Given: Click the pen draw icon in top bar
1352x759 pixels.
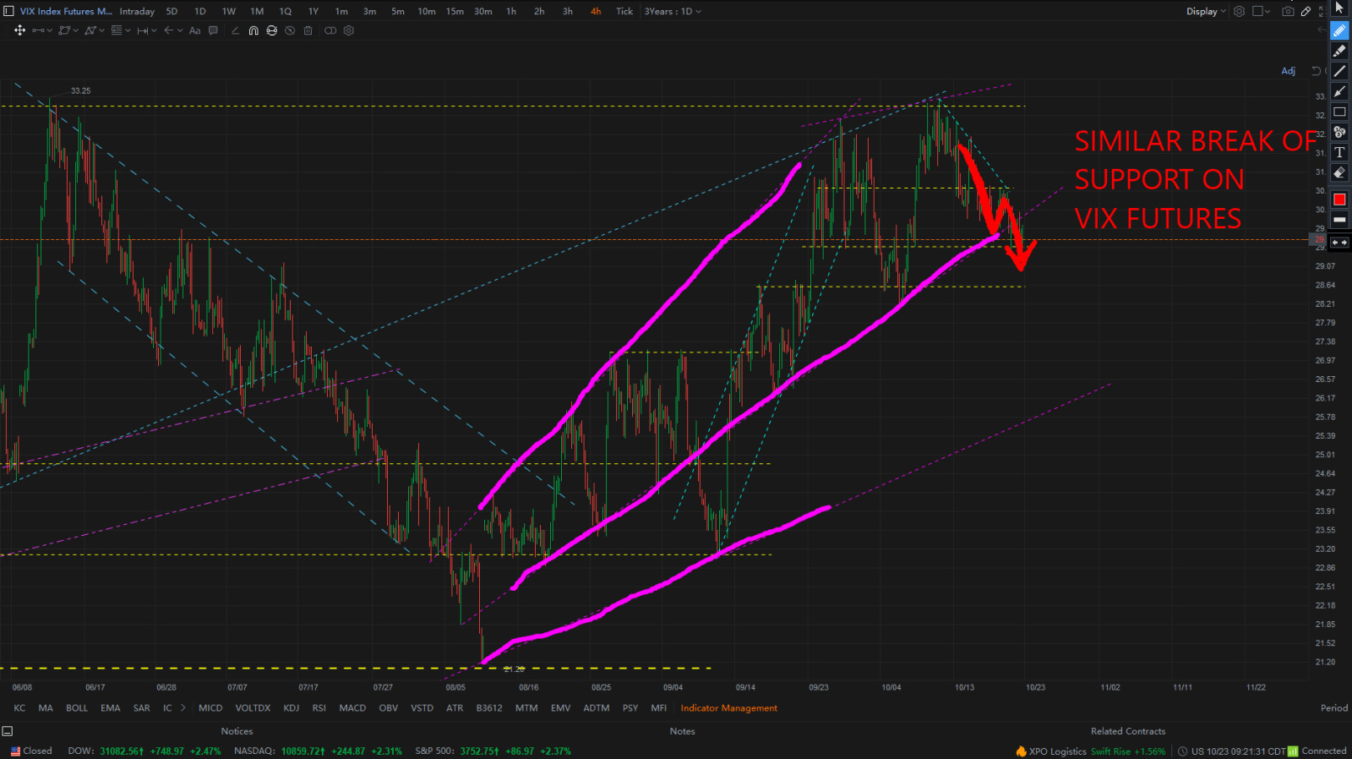Looking at the screenshot, I should pyautogui.click(x=1306, y=11).
